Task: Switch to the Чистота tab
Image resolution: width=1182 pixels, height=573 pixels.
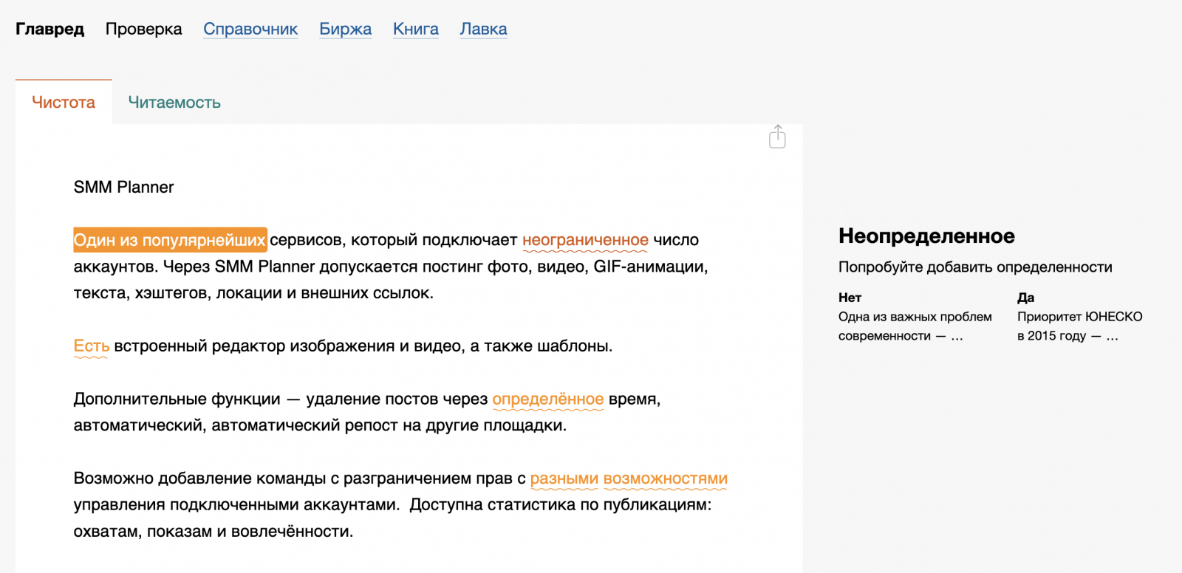Action: (64, 102)
